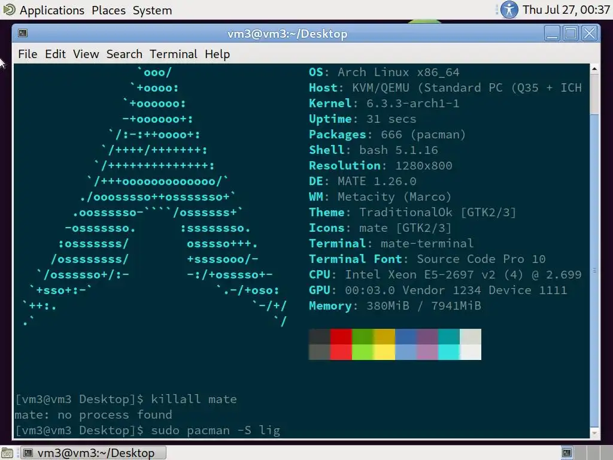Open the View menu
This screenshot has height=460, width=613.
[86, 54]
